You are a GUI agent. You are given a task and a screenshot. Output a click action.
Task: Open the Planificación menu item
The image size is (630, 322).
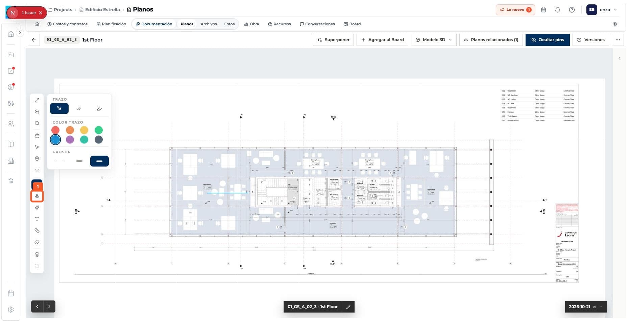click(111, 24)
